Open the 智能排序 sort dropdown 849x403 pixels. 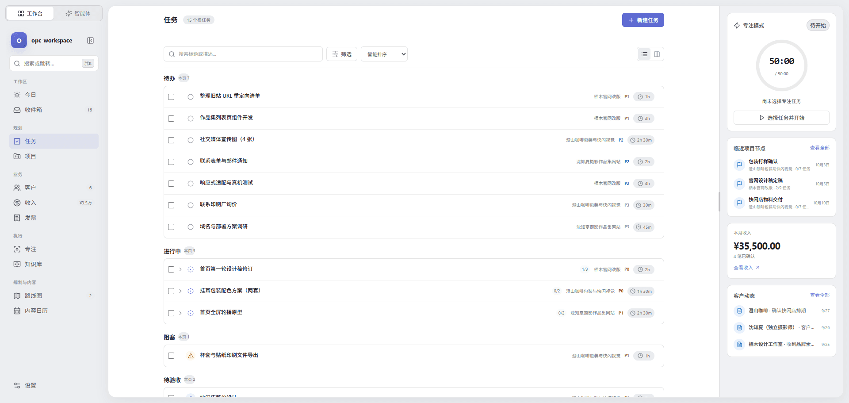pos(384,54)
